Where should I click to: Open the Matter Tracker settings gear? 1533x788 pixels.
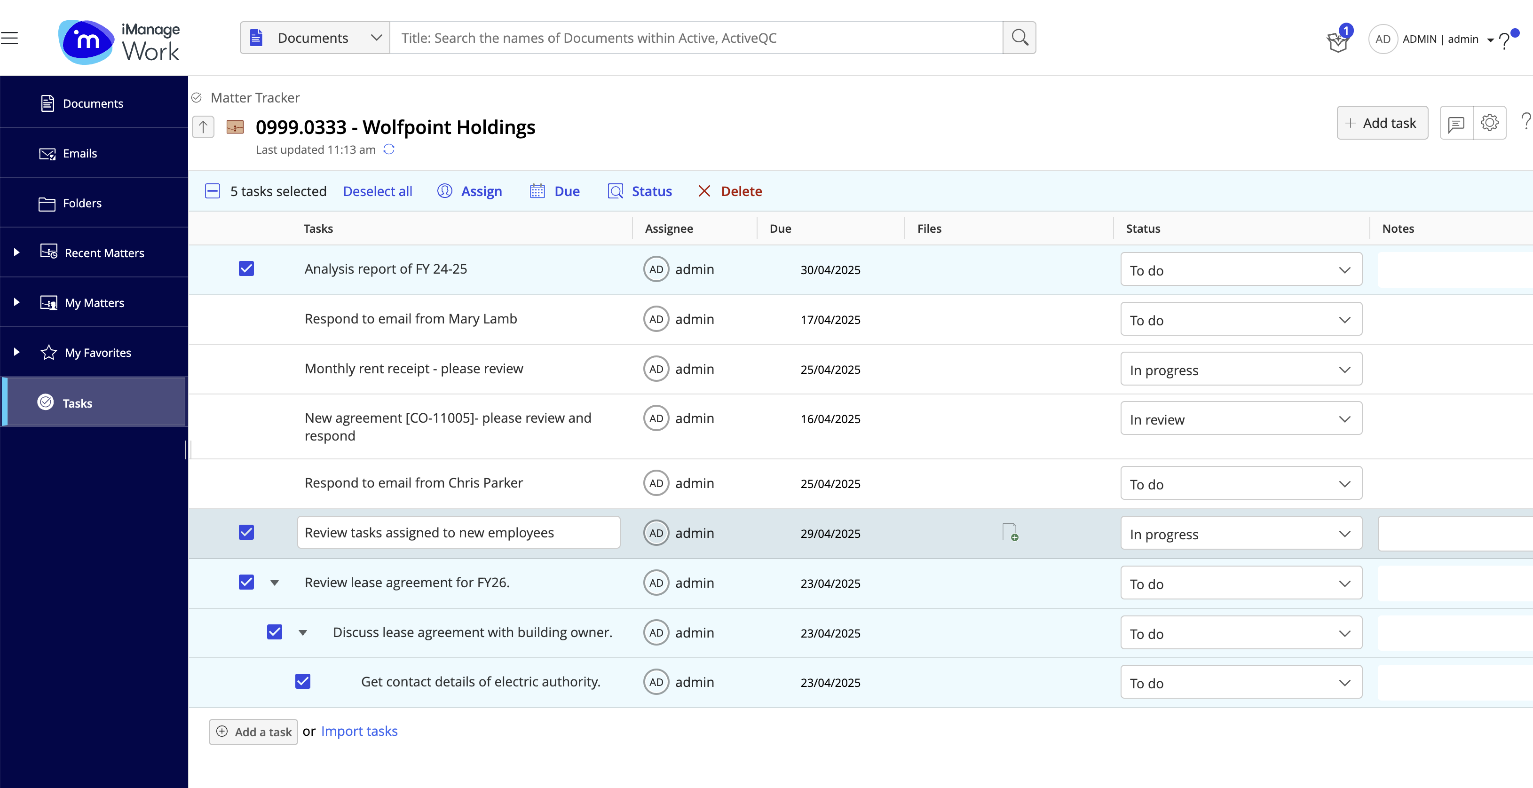coord(1489,123)
